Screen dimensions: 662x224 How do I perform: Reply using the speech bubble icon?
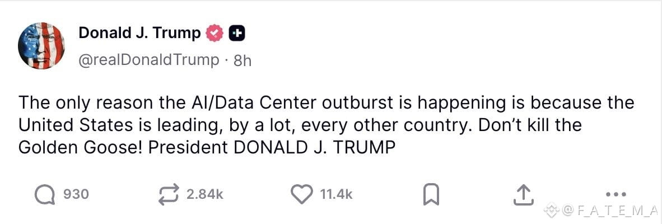(44, 194)
